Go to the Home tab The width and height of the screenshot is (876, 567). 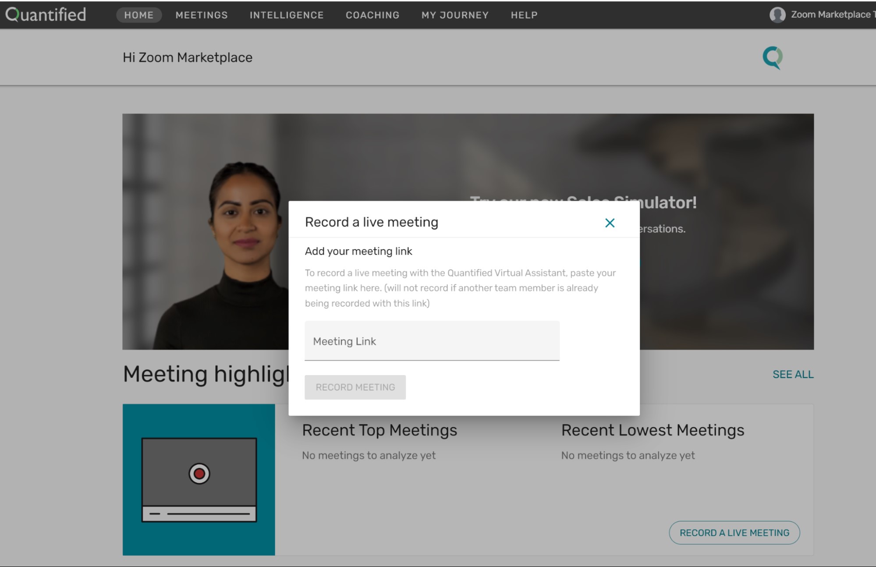point(139,15)
